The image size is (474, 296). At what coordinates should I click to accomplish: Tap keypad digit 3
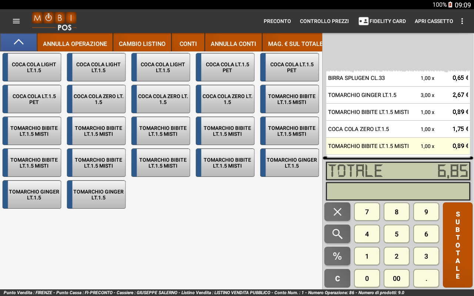(x=426, y=256)
